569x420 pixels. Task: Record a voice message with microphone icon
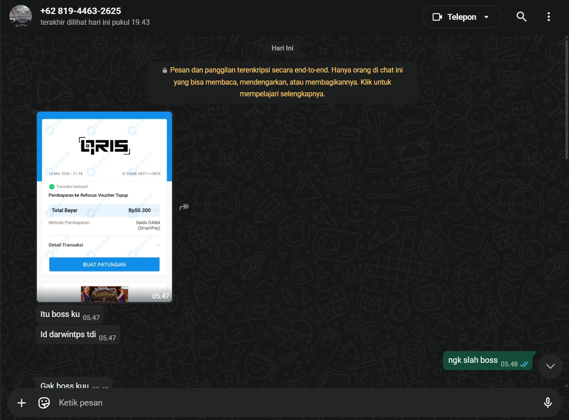[547, 402]
